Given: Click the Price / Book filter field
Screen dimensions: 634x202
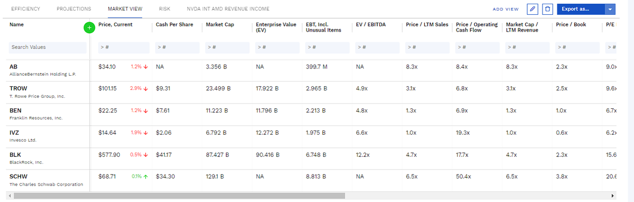Looking at the screenshot, I should pos(578,47).
